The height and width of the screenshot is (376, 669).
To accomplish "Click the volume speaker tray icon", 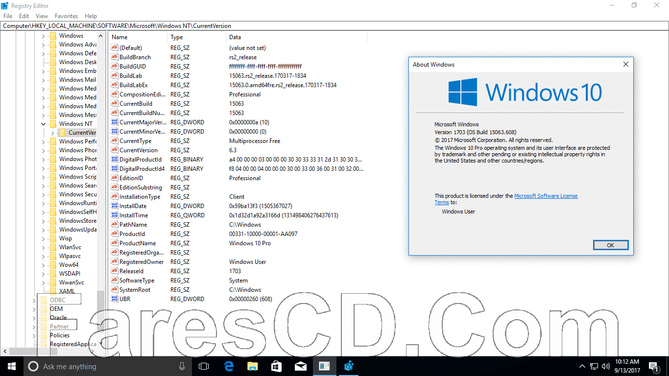I will click(605, 366).
